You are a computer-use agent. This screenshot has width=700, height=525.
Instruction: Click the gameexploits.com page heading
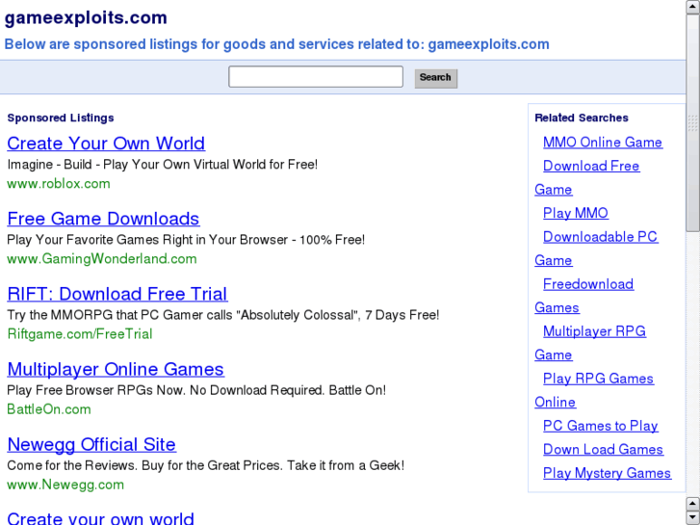coord(86,18)
